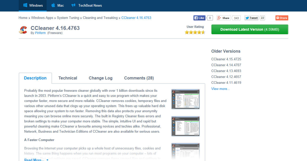Viewport: 307px width, 161px height.
Task: Open Windows Apps breadcrumb link
Action: [x=42, y=18]
